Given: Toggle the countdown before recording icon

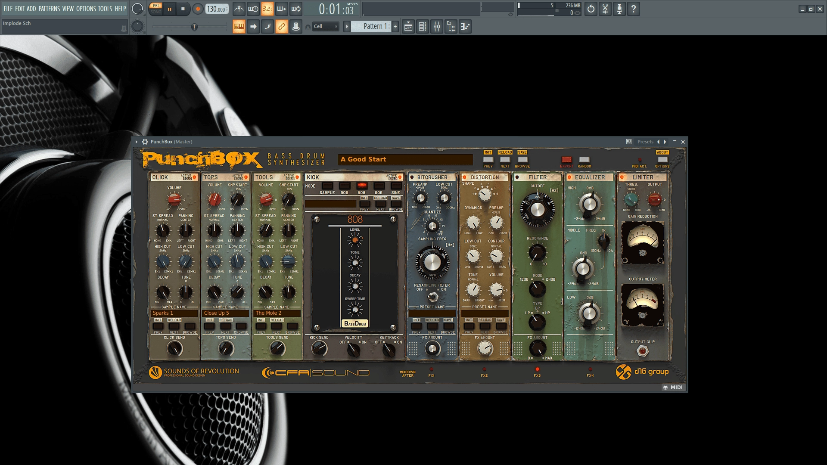Looking at the screenshot, I should click(x=267, y=9).
